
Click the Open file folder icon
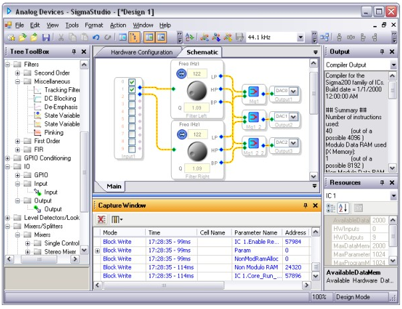[23, 37]
